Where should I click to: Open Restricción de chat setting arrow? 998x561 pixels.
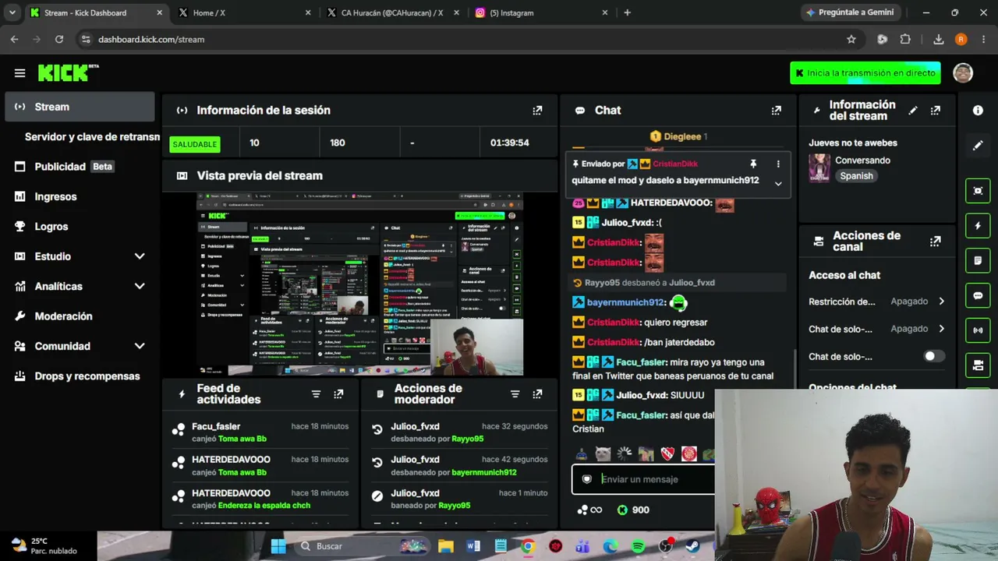click(941, 302)
